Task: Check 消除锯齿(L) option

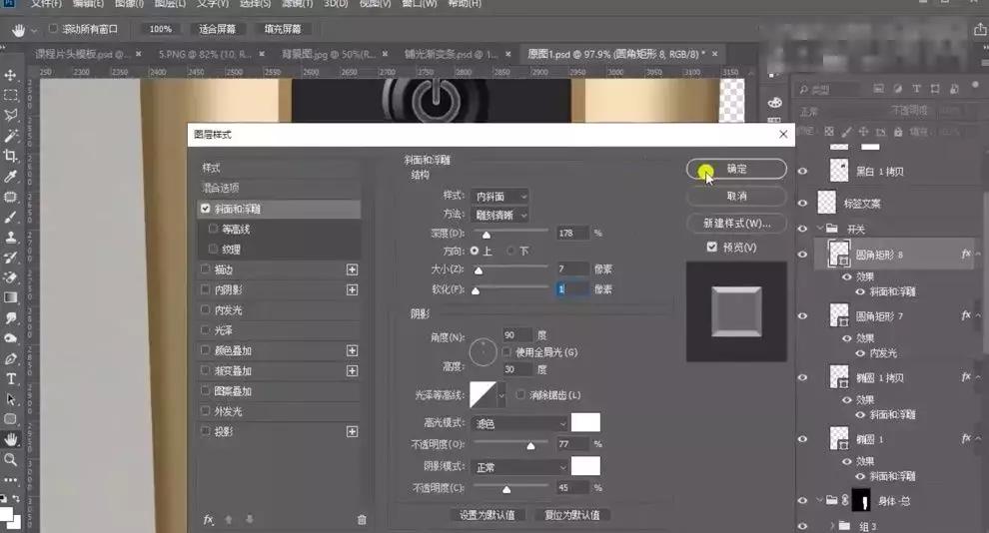Action: 520,395
